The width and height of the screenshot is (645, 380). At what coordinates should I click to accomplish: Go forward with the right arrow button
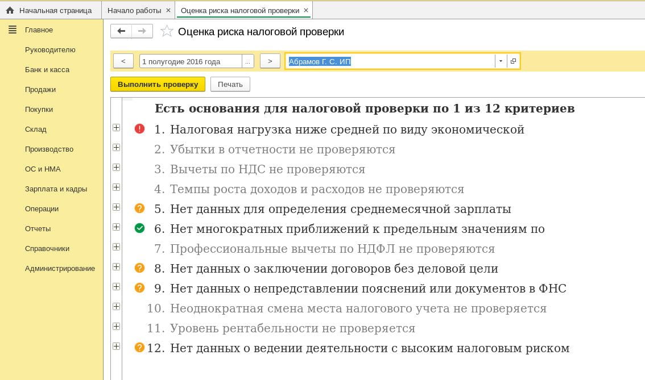pos(142,31)
